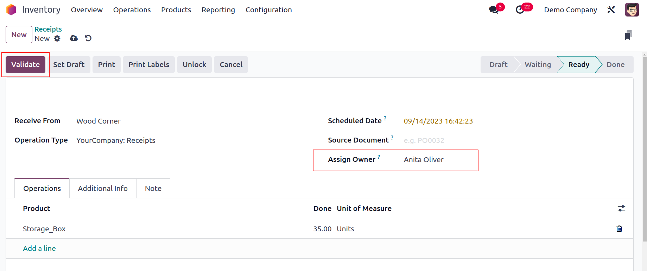Click the gear actions icon
647x271 pixels.
[x=57, y=39]
